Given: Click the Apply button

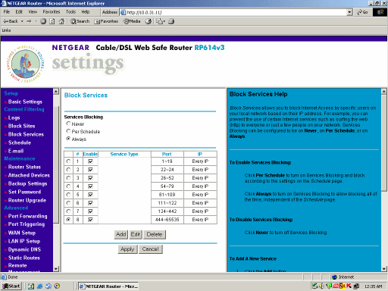Looking at the screenshot, I should [127, 249].
